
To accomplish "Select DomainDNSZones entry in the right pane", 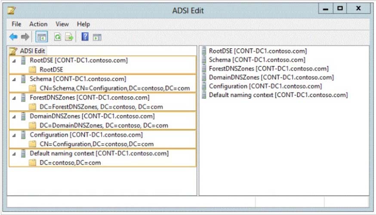I will [271, 78].
